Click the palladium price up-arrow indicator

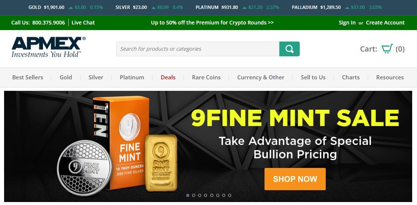[x=347, y=8]
